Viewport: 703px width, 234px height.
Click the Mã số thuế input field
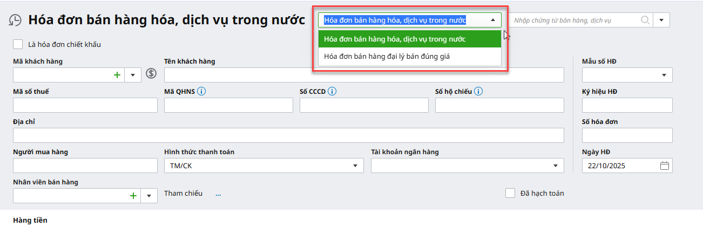[85, 105]
